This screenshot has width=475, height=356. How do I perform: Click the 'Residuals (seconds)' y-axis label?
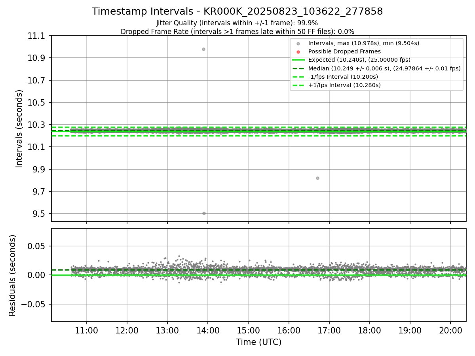point(13,275)
